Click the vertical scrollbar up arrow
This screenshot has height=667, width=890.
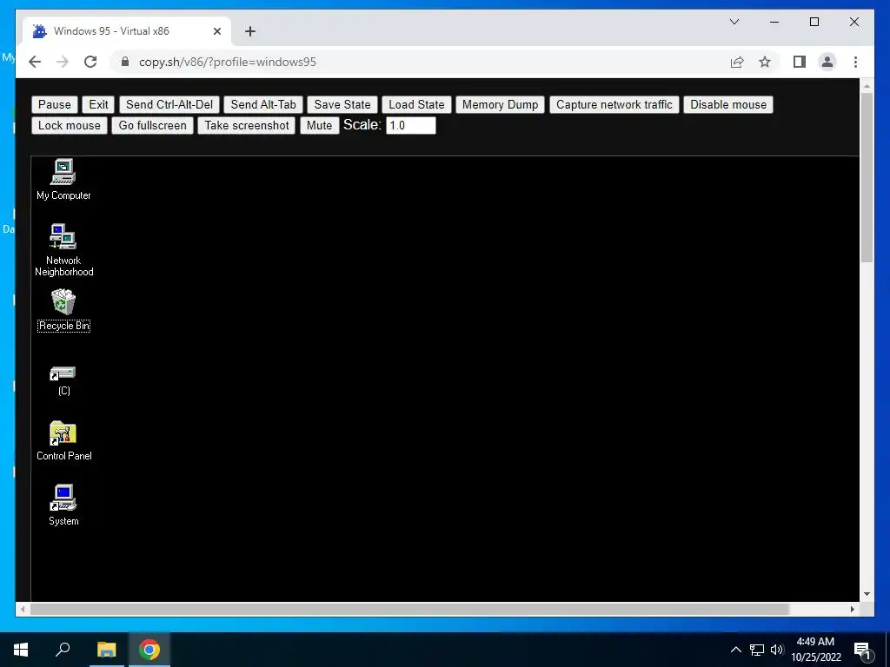point(867,86)
